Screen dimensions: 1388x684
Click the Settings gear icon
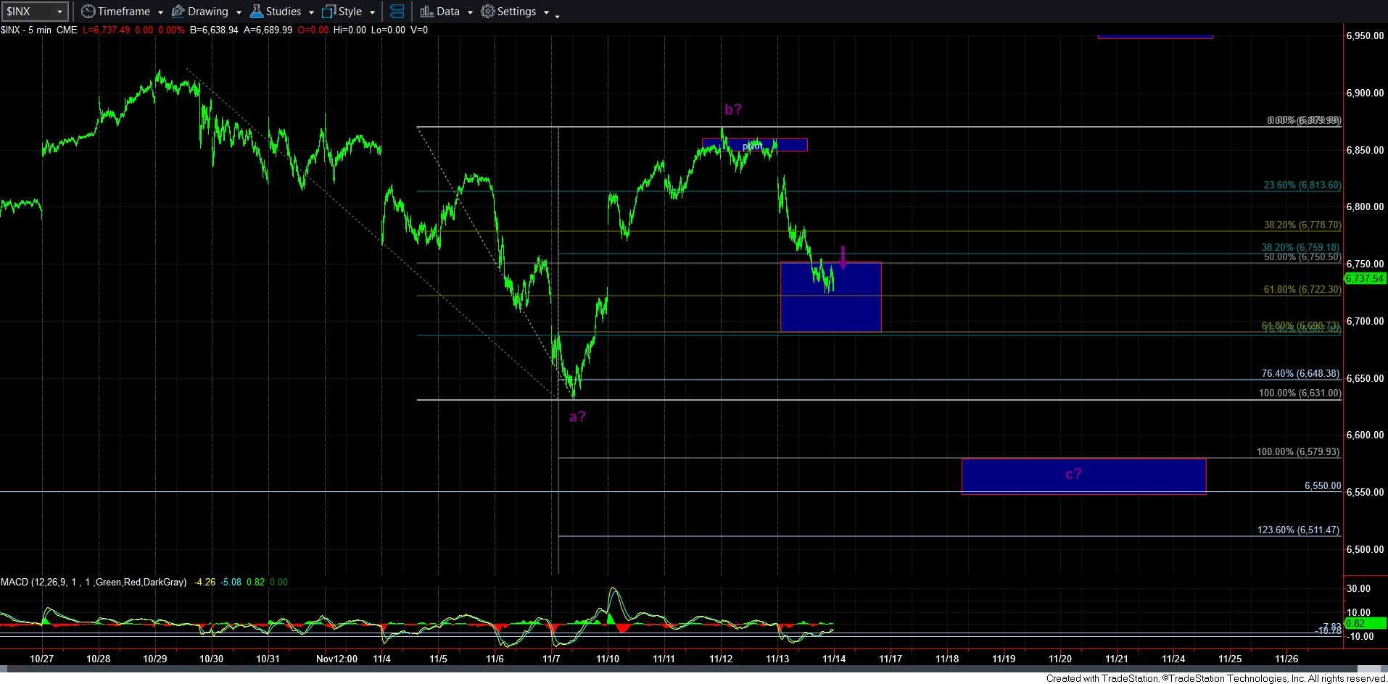pos(488,12)
